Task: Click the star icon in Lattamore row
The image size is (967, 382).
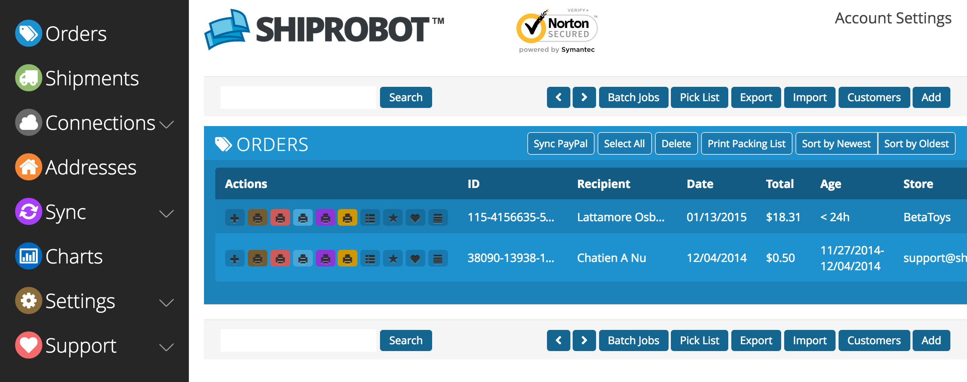Action: (x=393, y=218)
